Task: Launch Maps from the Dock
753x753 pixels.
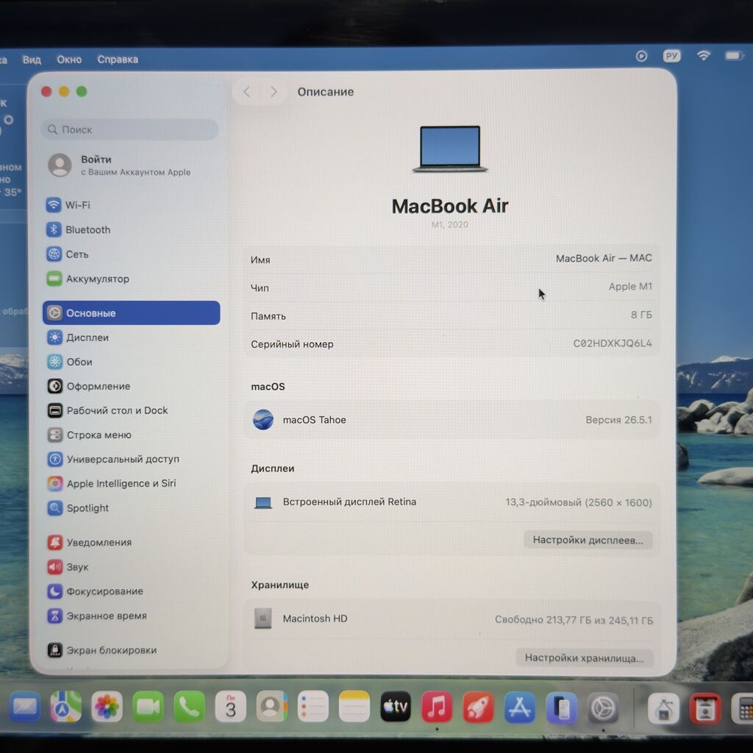Action: (65, 707)
